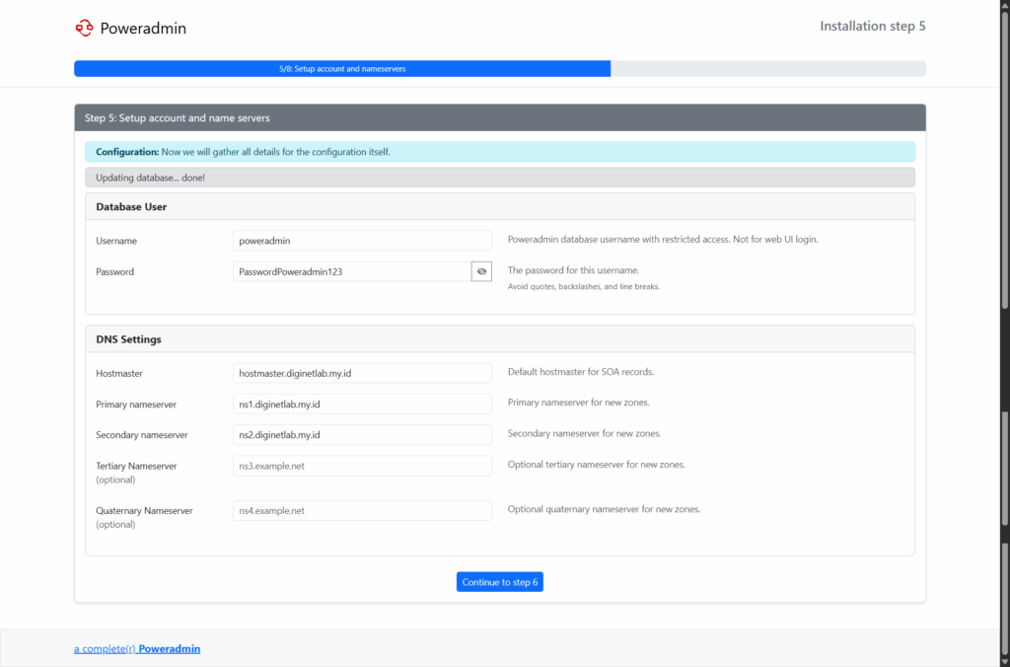The width and height of the screenshot is (1010, 667).
Task: Focus the Secondary nameserver field
Action: point(362,434)
